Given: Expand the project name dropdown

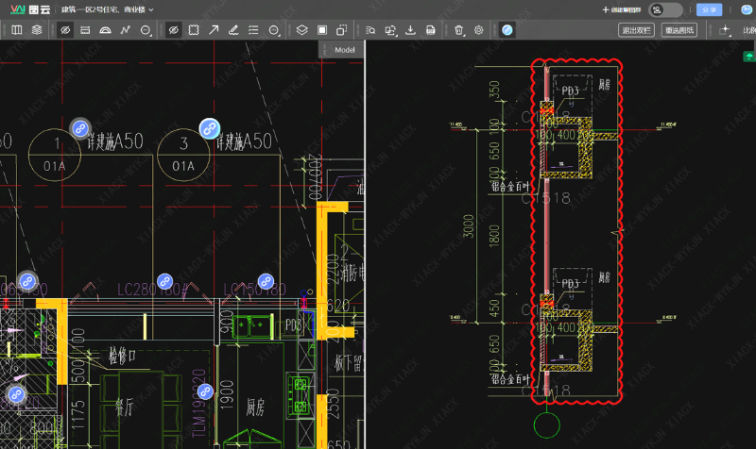Looking at the screenshot, I should tap(151, 9).
